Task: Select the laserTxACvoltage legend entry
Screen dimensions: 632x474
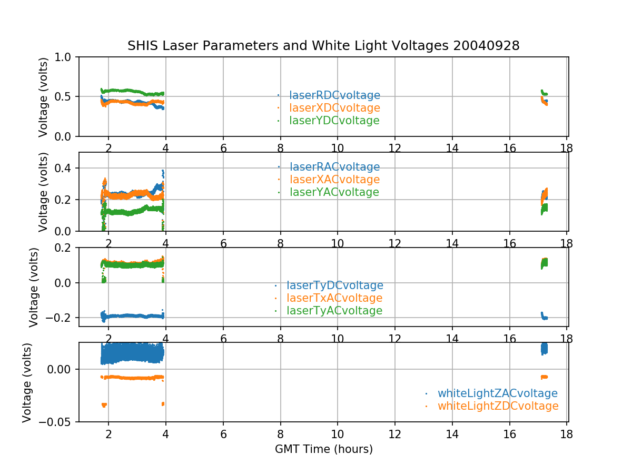Action: pos(334,298)
